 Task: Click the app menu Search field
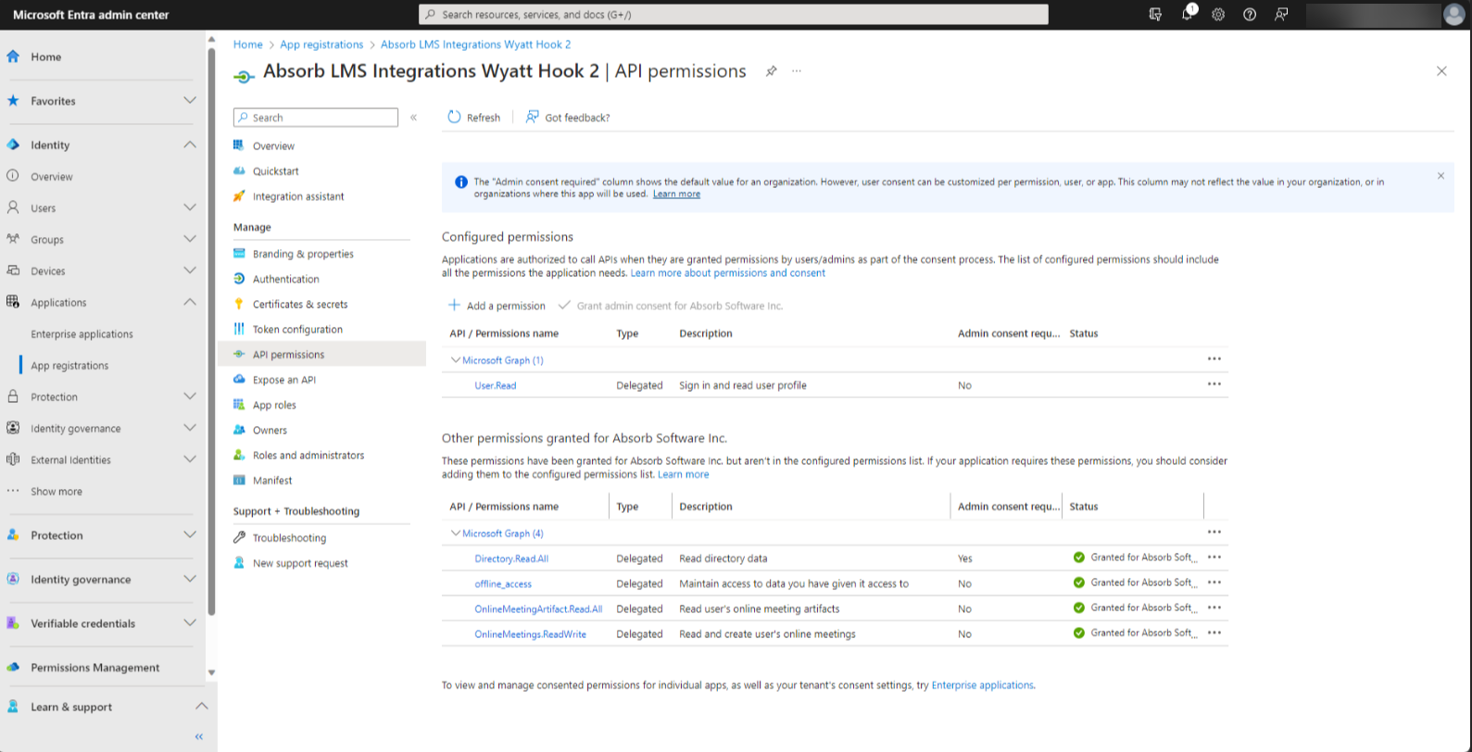point(316,118)
